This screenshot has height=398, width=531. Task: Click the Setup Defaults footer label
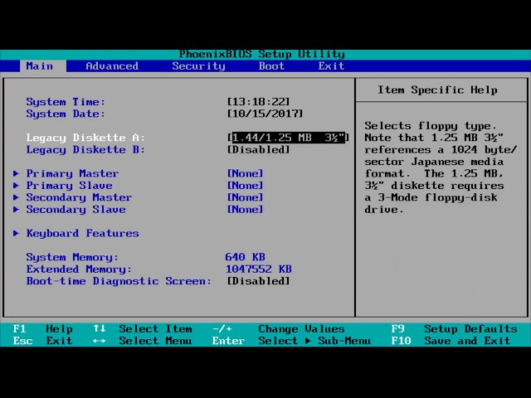(x=470, y=329)
